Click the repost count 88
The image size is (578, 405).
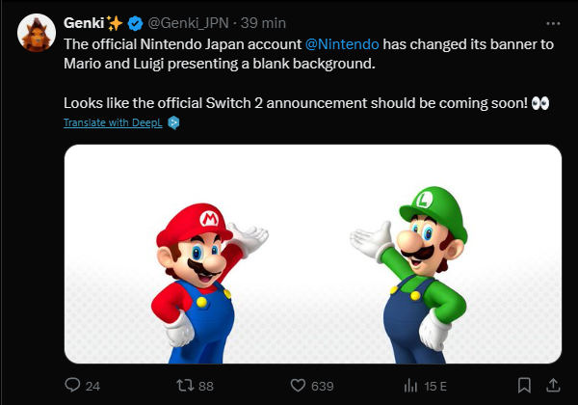[x=205, y=386]
